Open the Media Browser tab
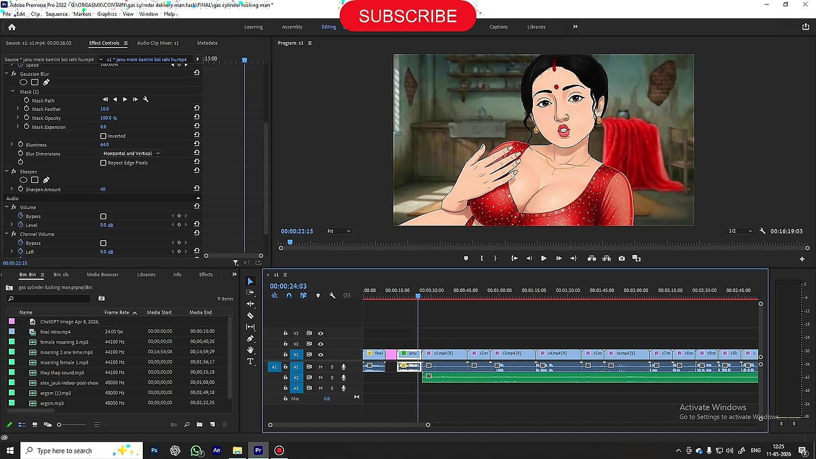 [102, 275]
